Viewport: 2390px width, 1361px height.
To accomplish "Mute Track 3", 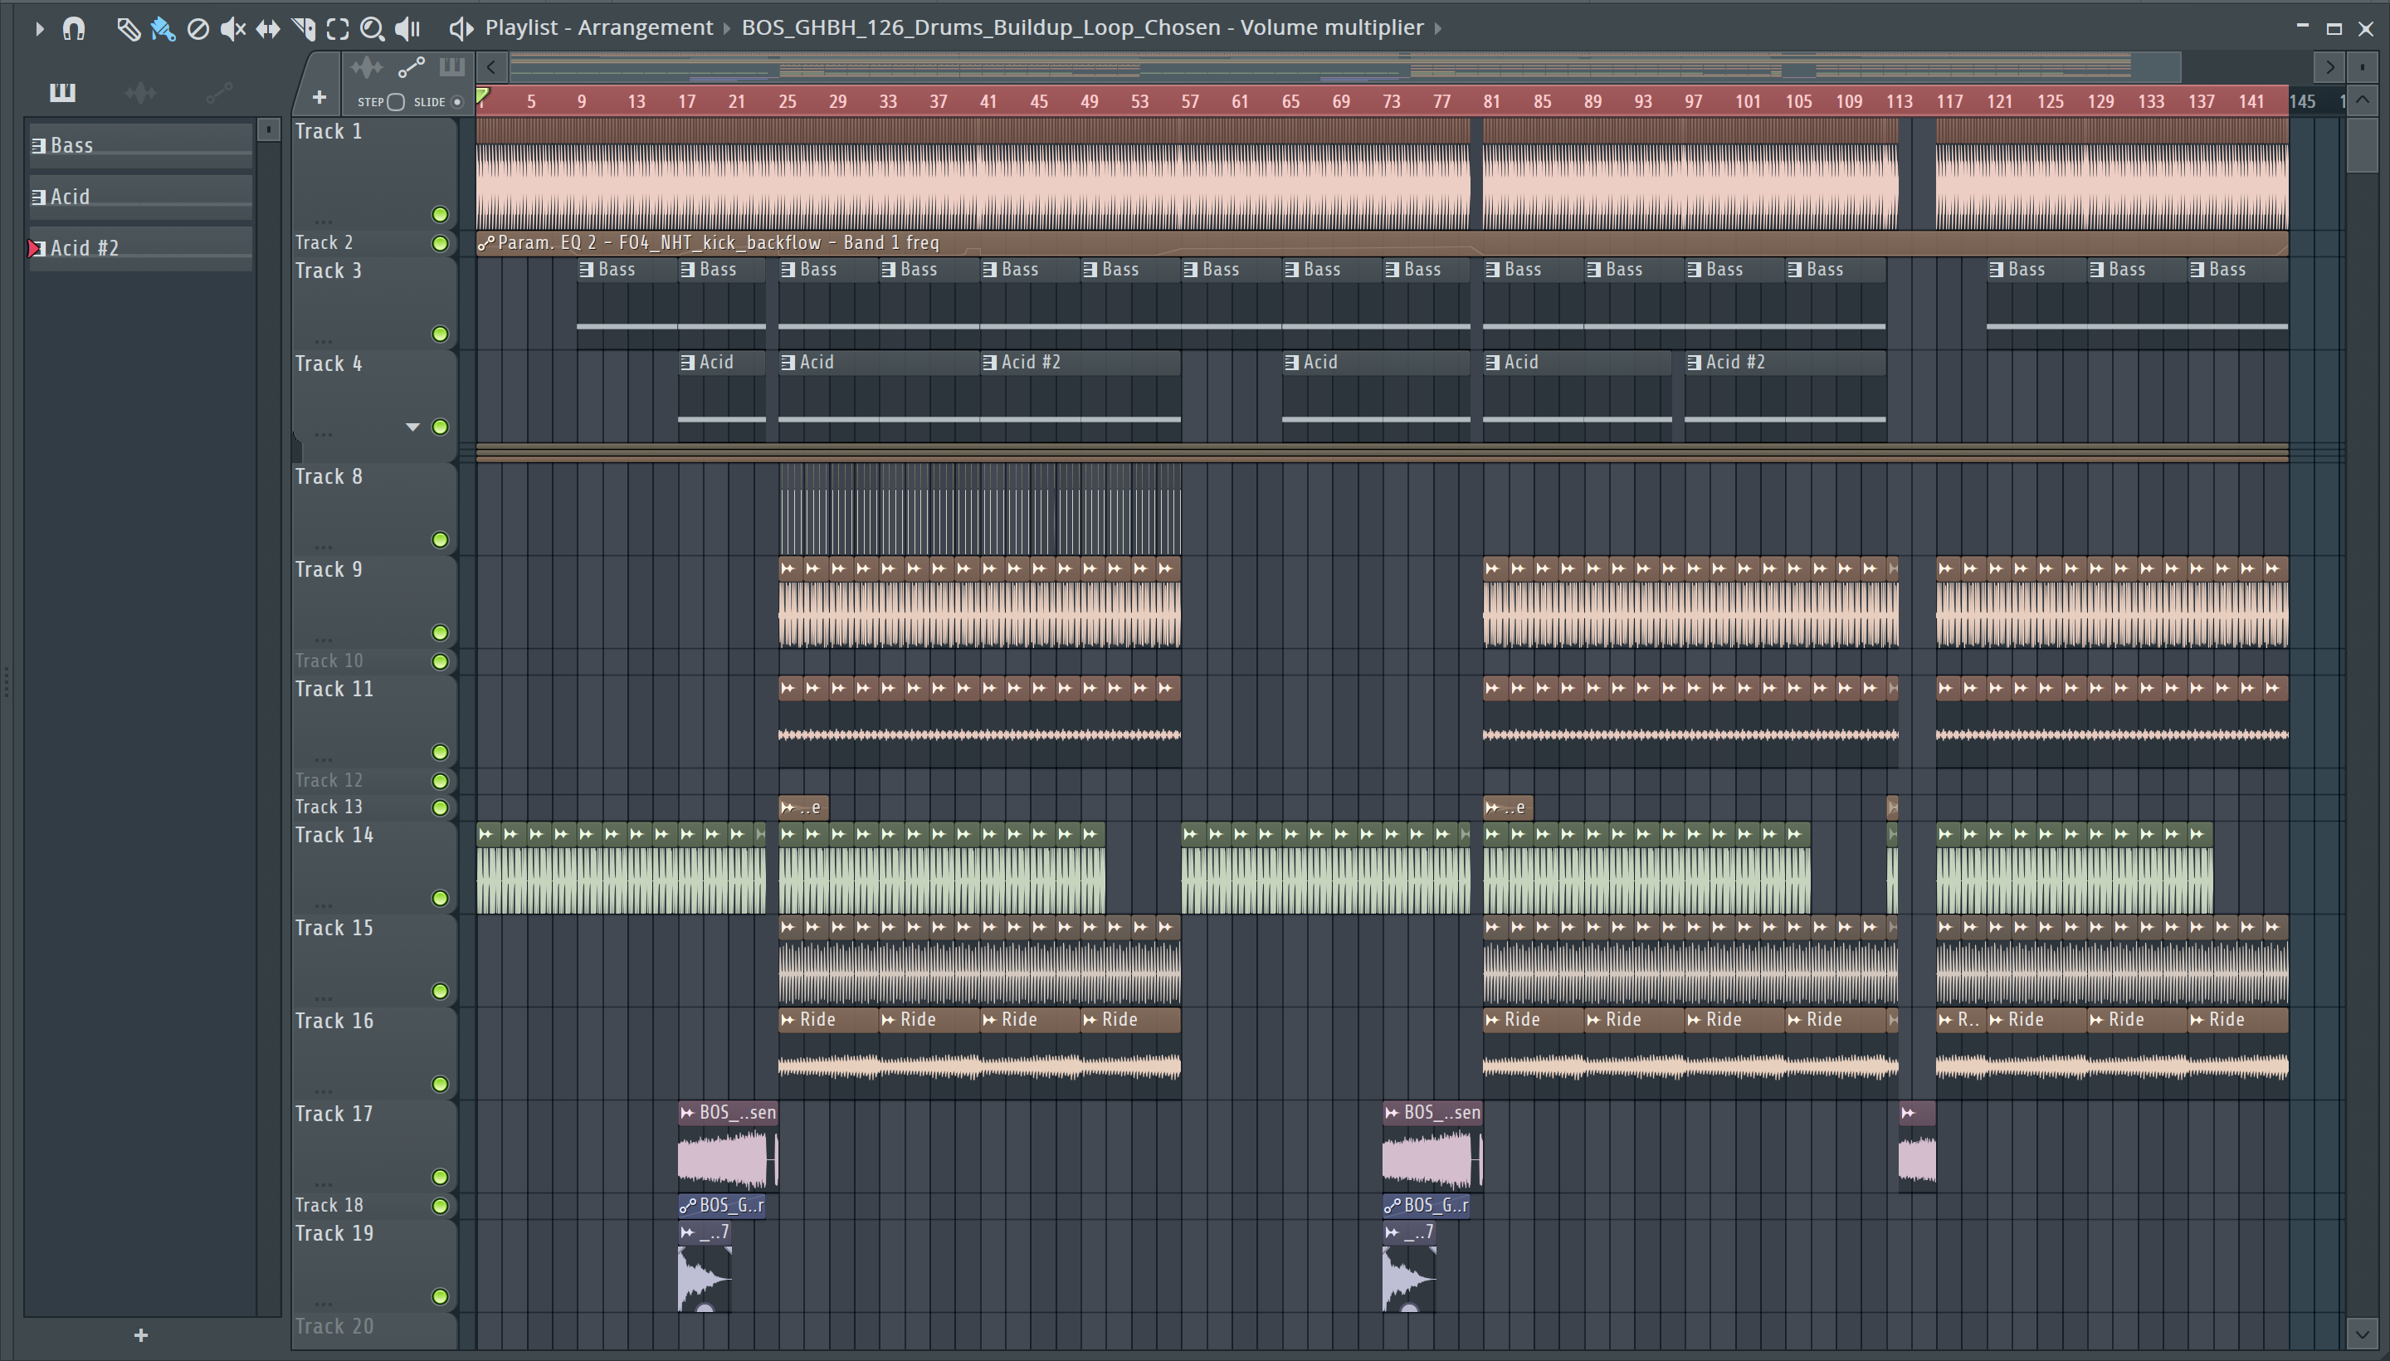I will coord(440,334).
